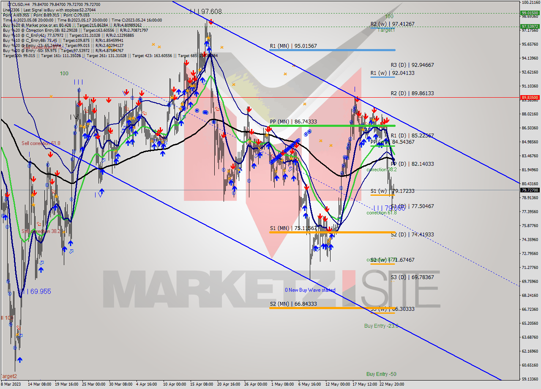Click the '20 Apr 16:00' date label
Viewport: 541px width, 389px height.
tap(229, 384)
